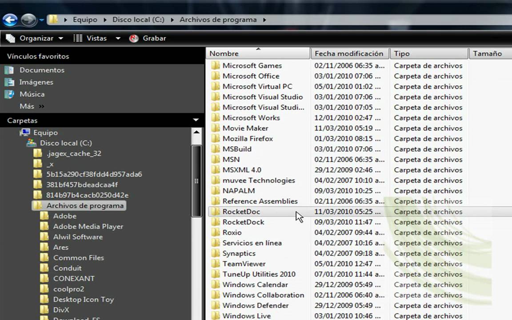Select Microsoft Works folder icon

(215, 117)
